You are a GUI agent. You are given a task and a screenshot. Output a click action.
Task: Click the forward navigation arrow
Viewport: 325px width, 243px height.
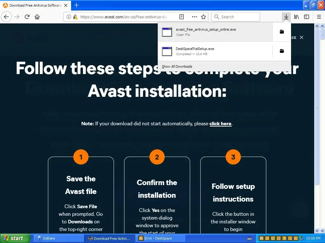tap(17, 17)
